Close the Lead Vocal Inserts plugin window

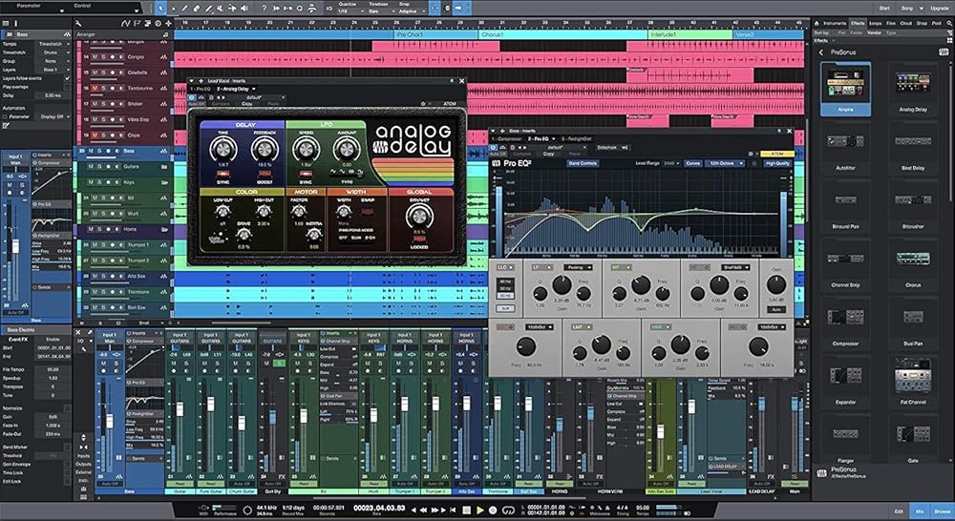(x=462, y=81)
